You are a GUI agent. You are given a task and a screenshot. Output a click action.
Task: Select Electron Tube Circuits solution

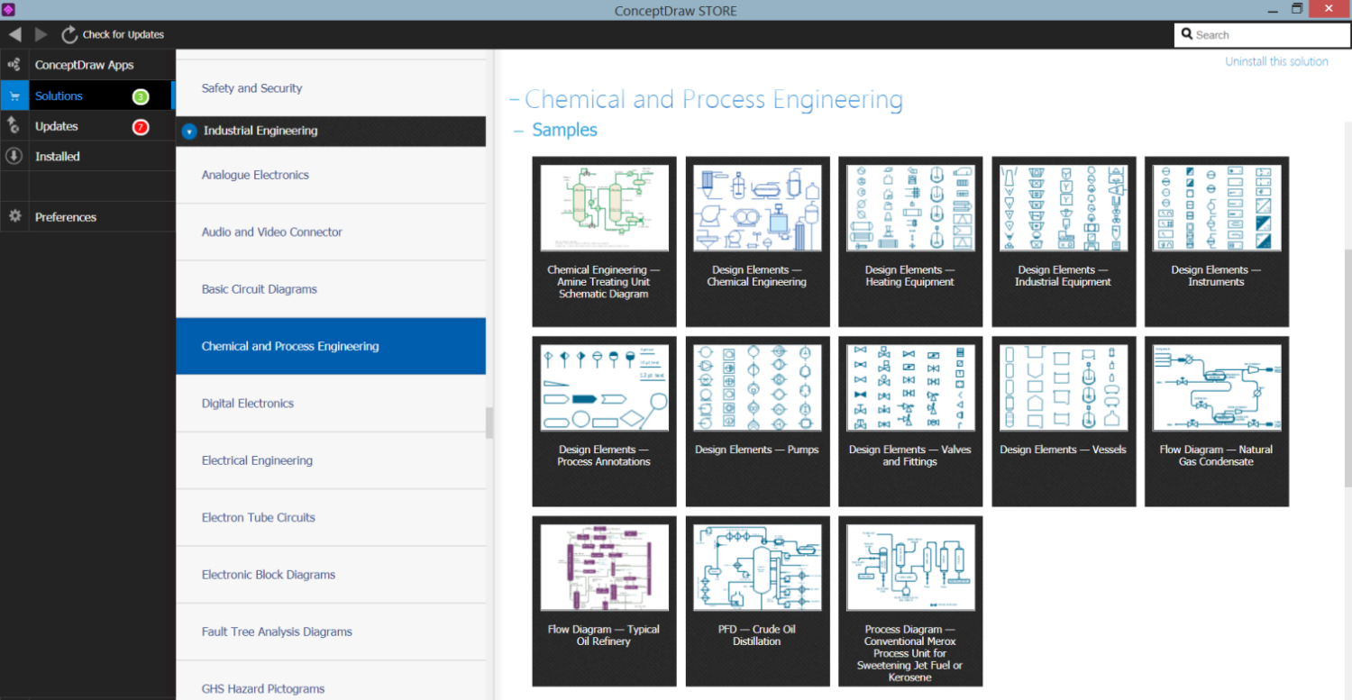coord(331,517)
